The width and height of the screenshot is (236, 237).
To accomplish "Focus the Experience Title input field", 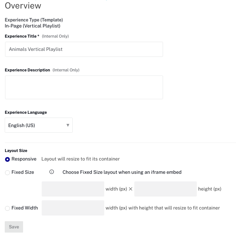I will click(x=84, y=49).
